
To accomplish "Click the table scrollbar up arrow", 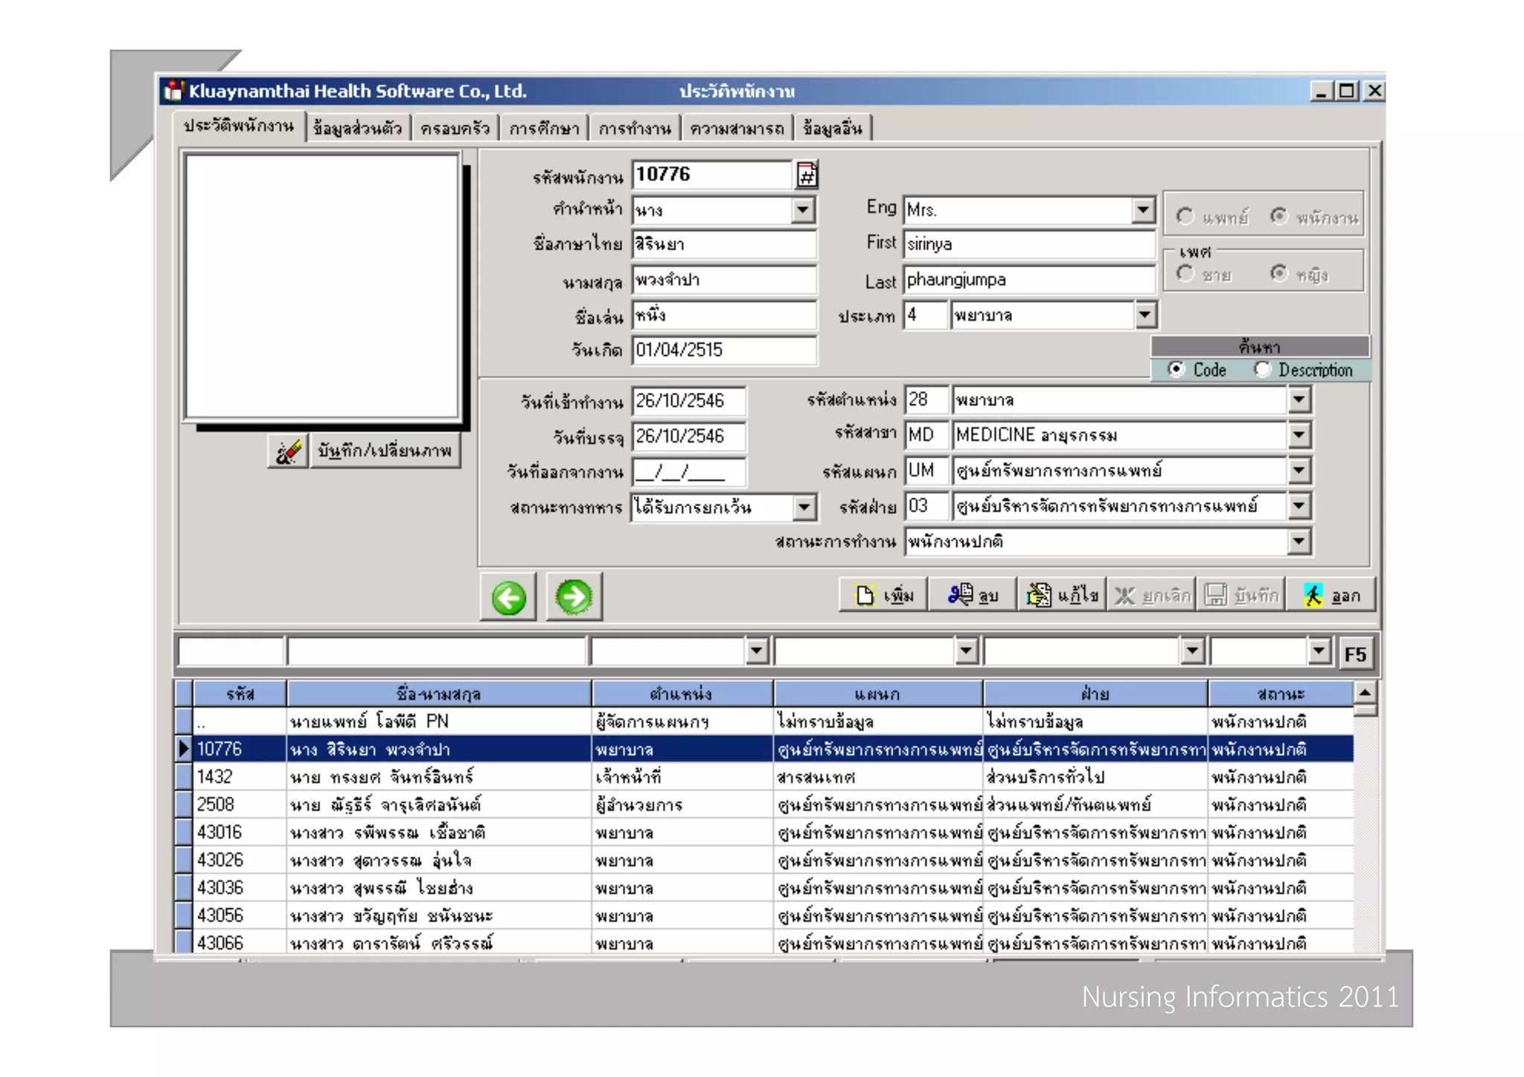I will pos(1365,693).
